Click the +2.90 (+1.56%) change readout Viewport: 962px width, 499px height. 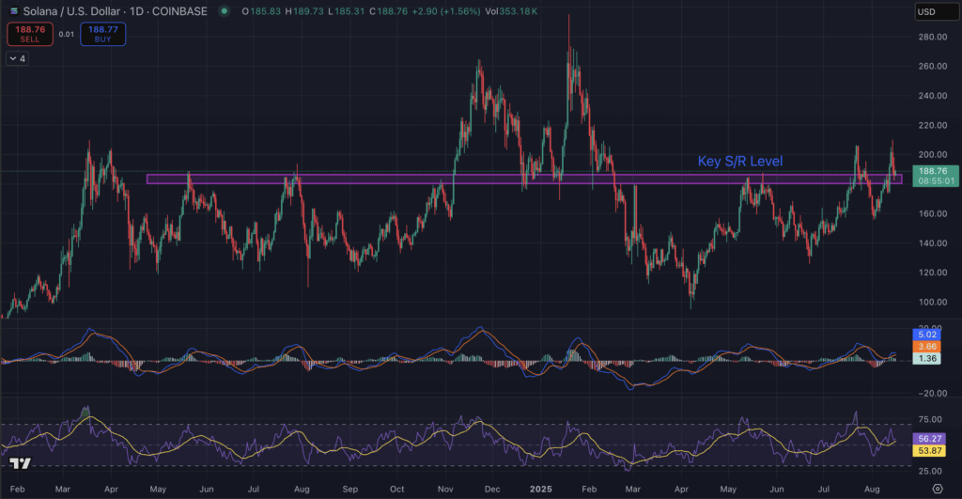coord(447,11)
